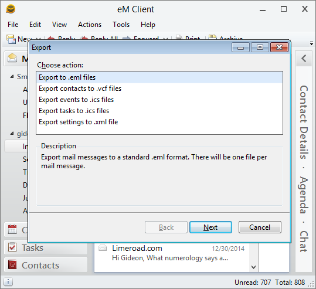Open the Actions menu
316x289 pixels.
[x=90, y=25]
